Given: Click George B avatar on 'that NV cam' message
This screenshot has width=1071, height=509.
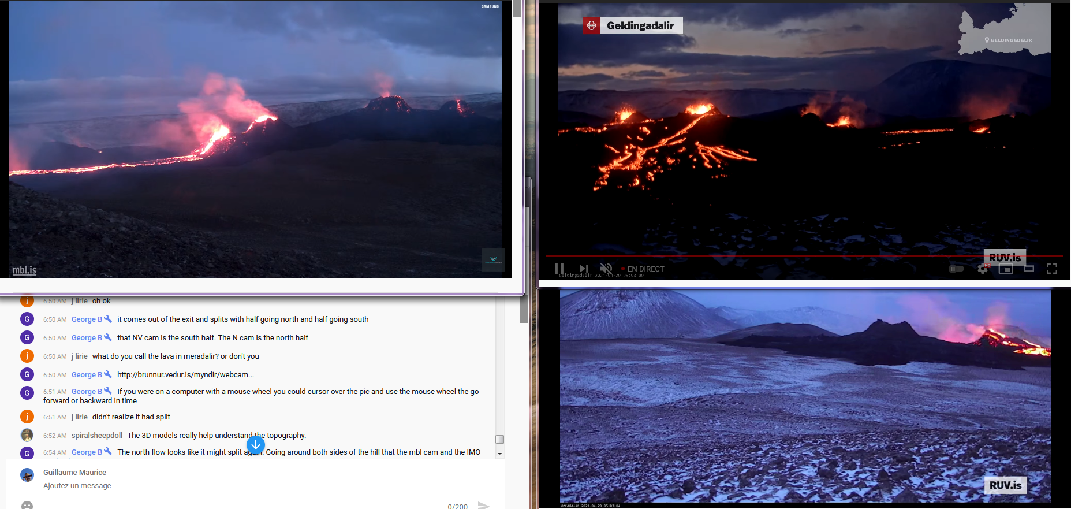Looking at the screenshot, I should pos(27,337).
